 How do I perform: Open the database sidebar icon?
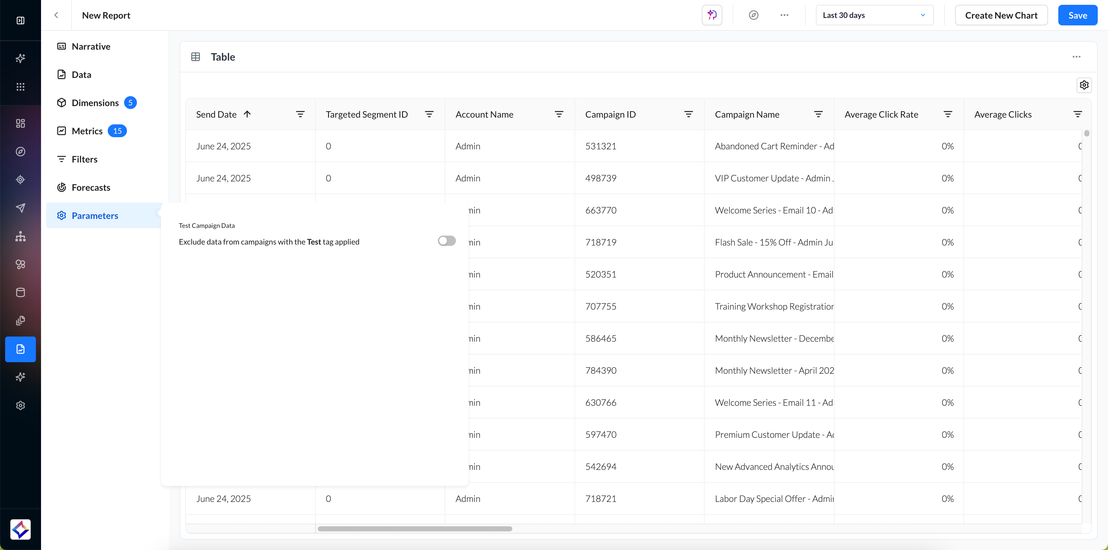(x=20, y=292)
